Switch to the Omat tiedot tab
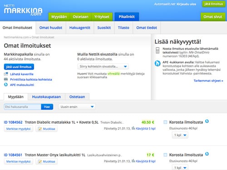Image resolution: width=227 pixels, height=170 pixels. (147, 28)
